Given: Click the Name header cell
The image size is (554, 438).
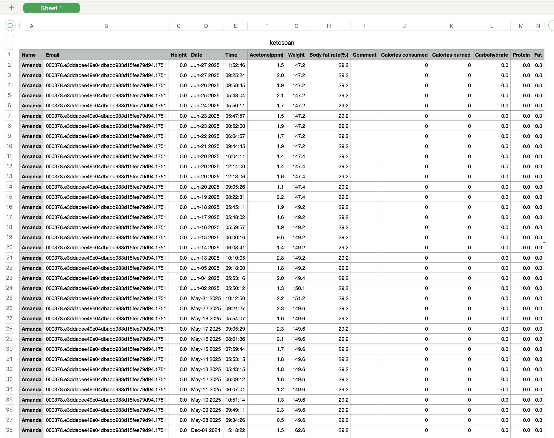Looking at the screenshot, I should click(x=32, y=55).
